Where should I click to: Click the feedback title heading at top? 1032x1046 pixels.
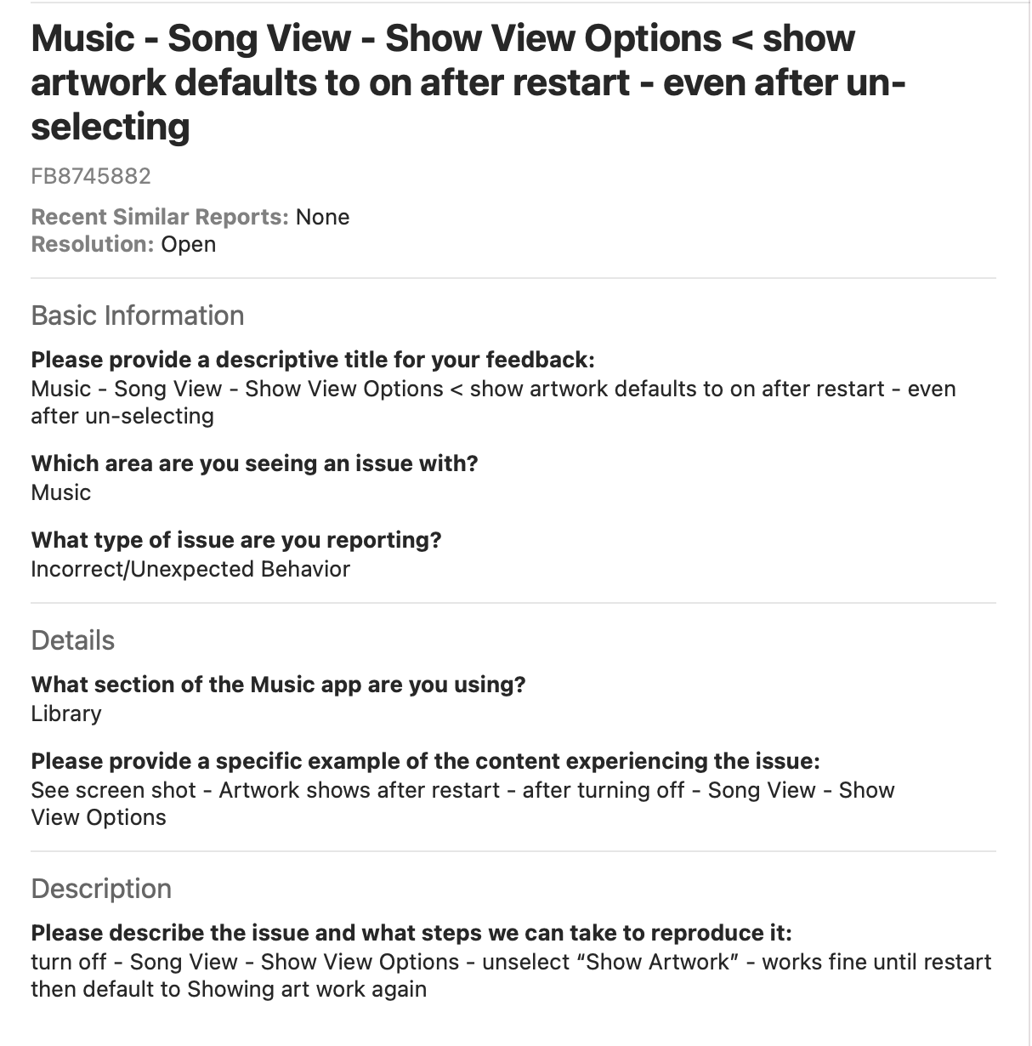click(468, 82)
